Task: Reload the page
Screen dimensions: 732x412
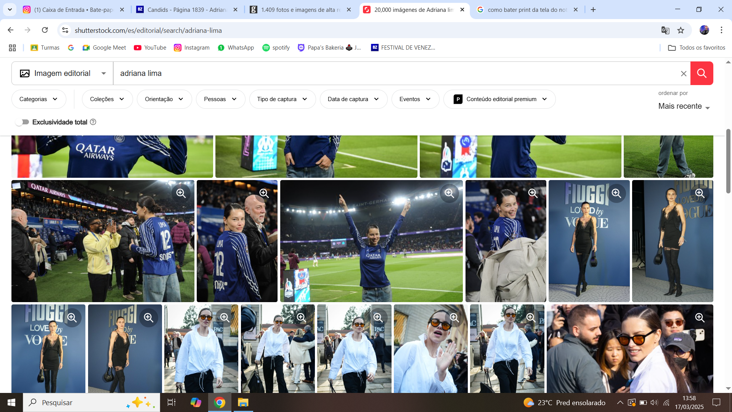Action: tap(45, 30)
